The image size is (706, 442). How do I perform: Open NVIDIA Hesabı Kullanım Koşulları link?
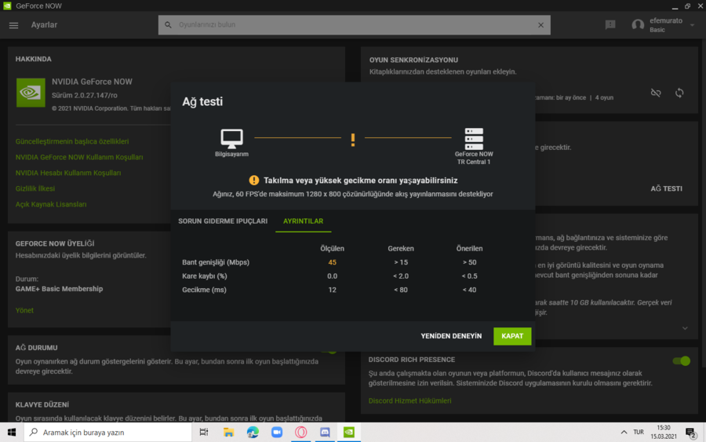(68, 173)
